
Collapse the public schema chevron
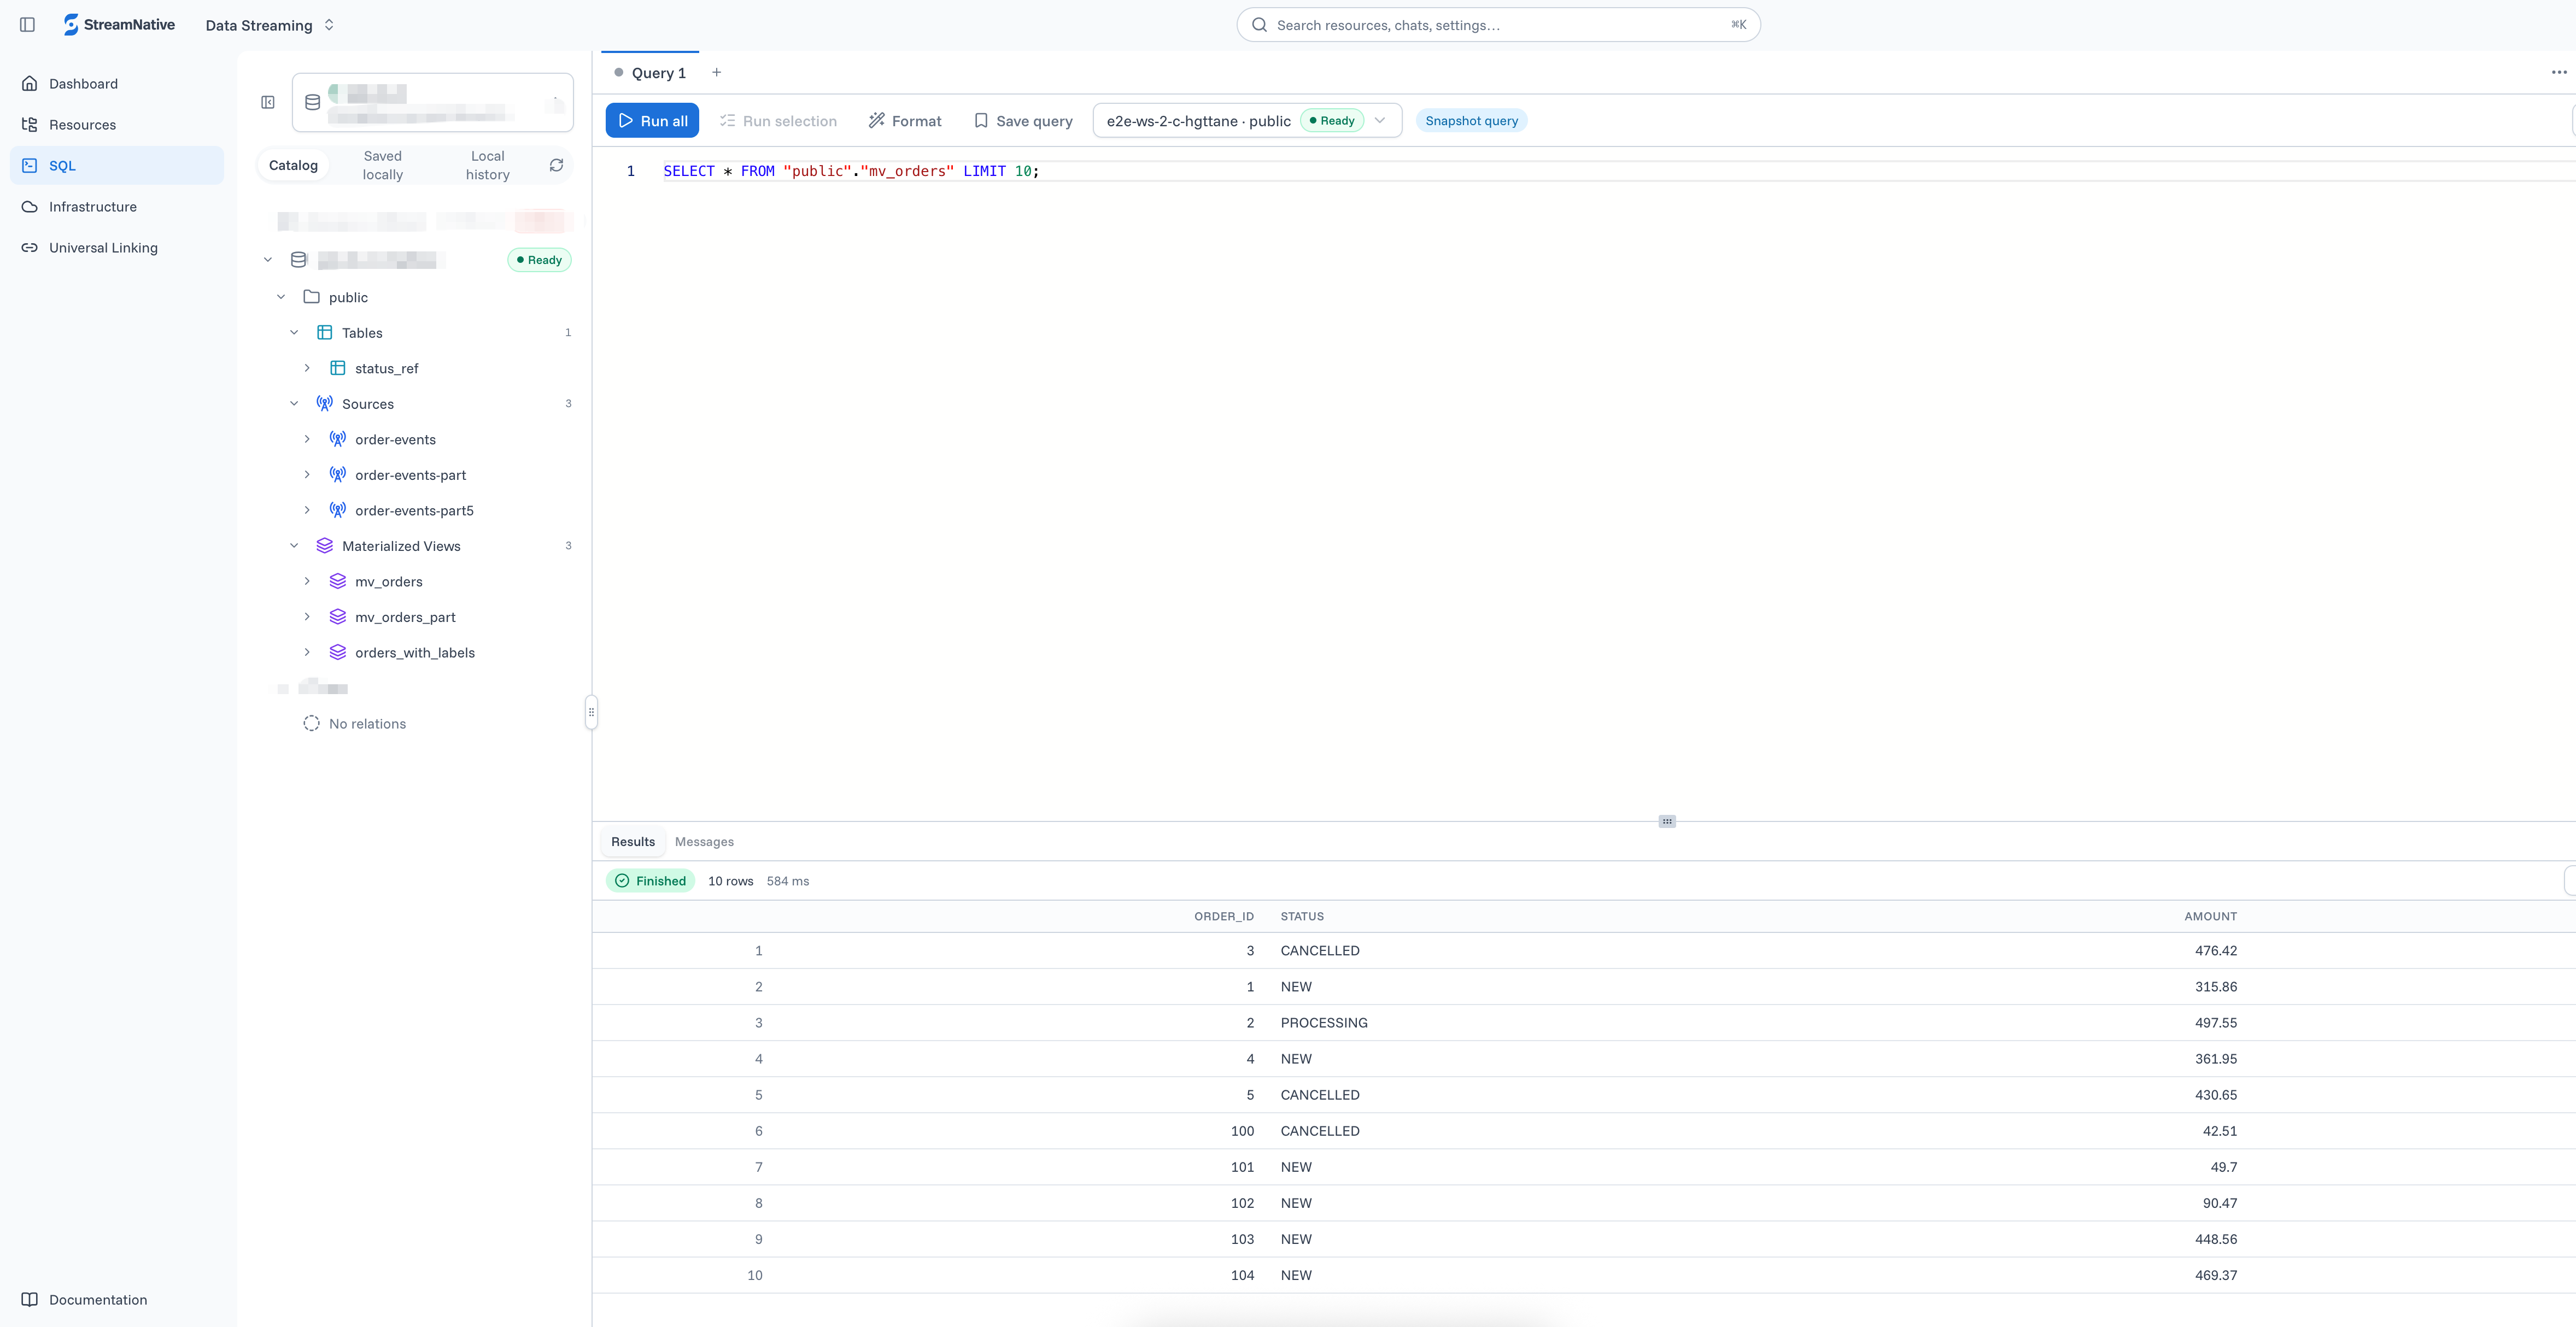[281, 297]
